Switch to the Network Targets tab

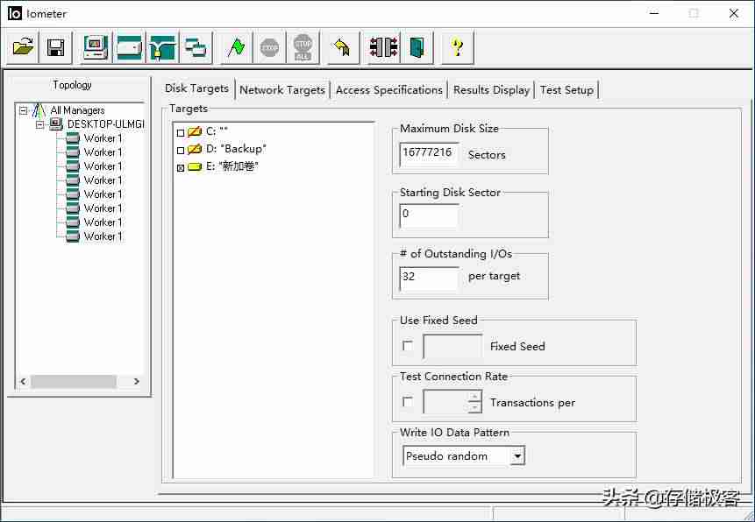tap(282, 90)
